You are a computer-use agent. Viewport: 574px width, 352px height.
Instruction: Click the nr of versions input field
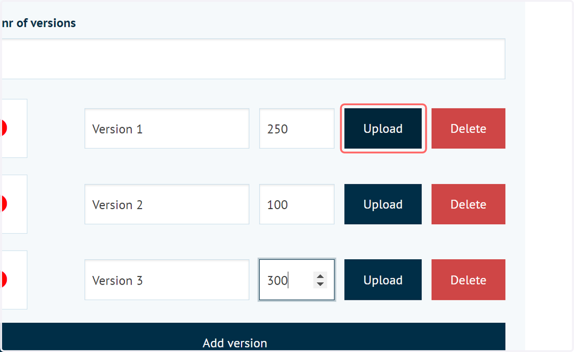pyautogui.click(x=253, y=59)
